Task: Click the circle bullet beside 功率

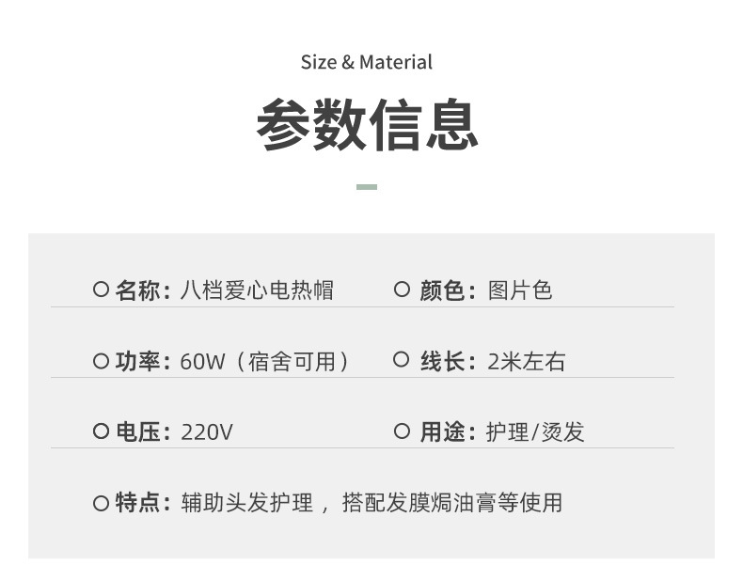Action: pos(101,361)
